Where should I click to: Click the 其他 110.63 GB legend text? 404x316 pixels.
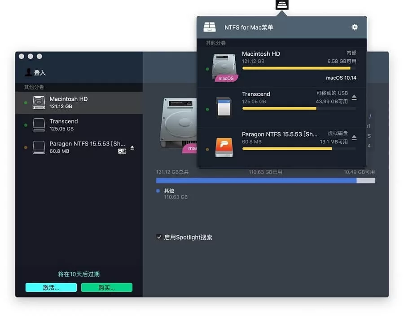click(x=176, y=194)
